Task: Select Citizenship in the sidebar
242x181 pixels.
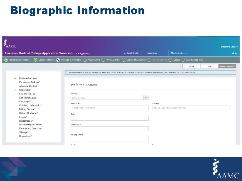Action: (25, 90)
